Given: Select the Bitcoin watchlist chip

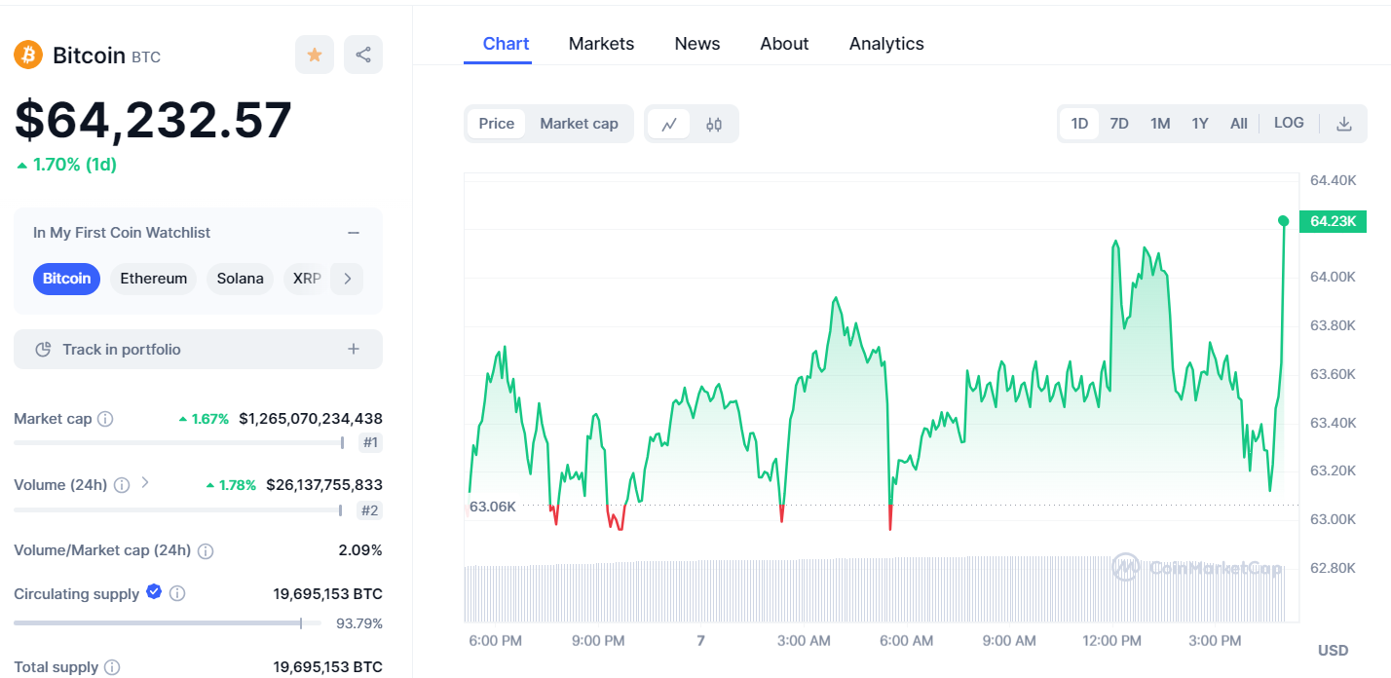Looking at the screenshot, I should pos(66,279).
